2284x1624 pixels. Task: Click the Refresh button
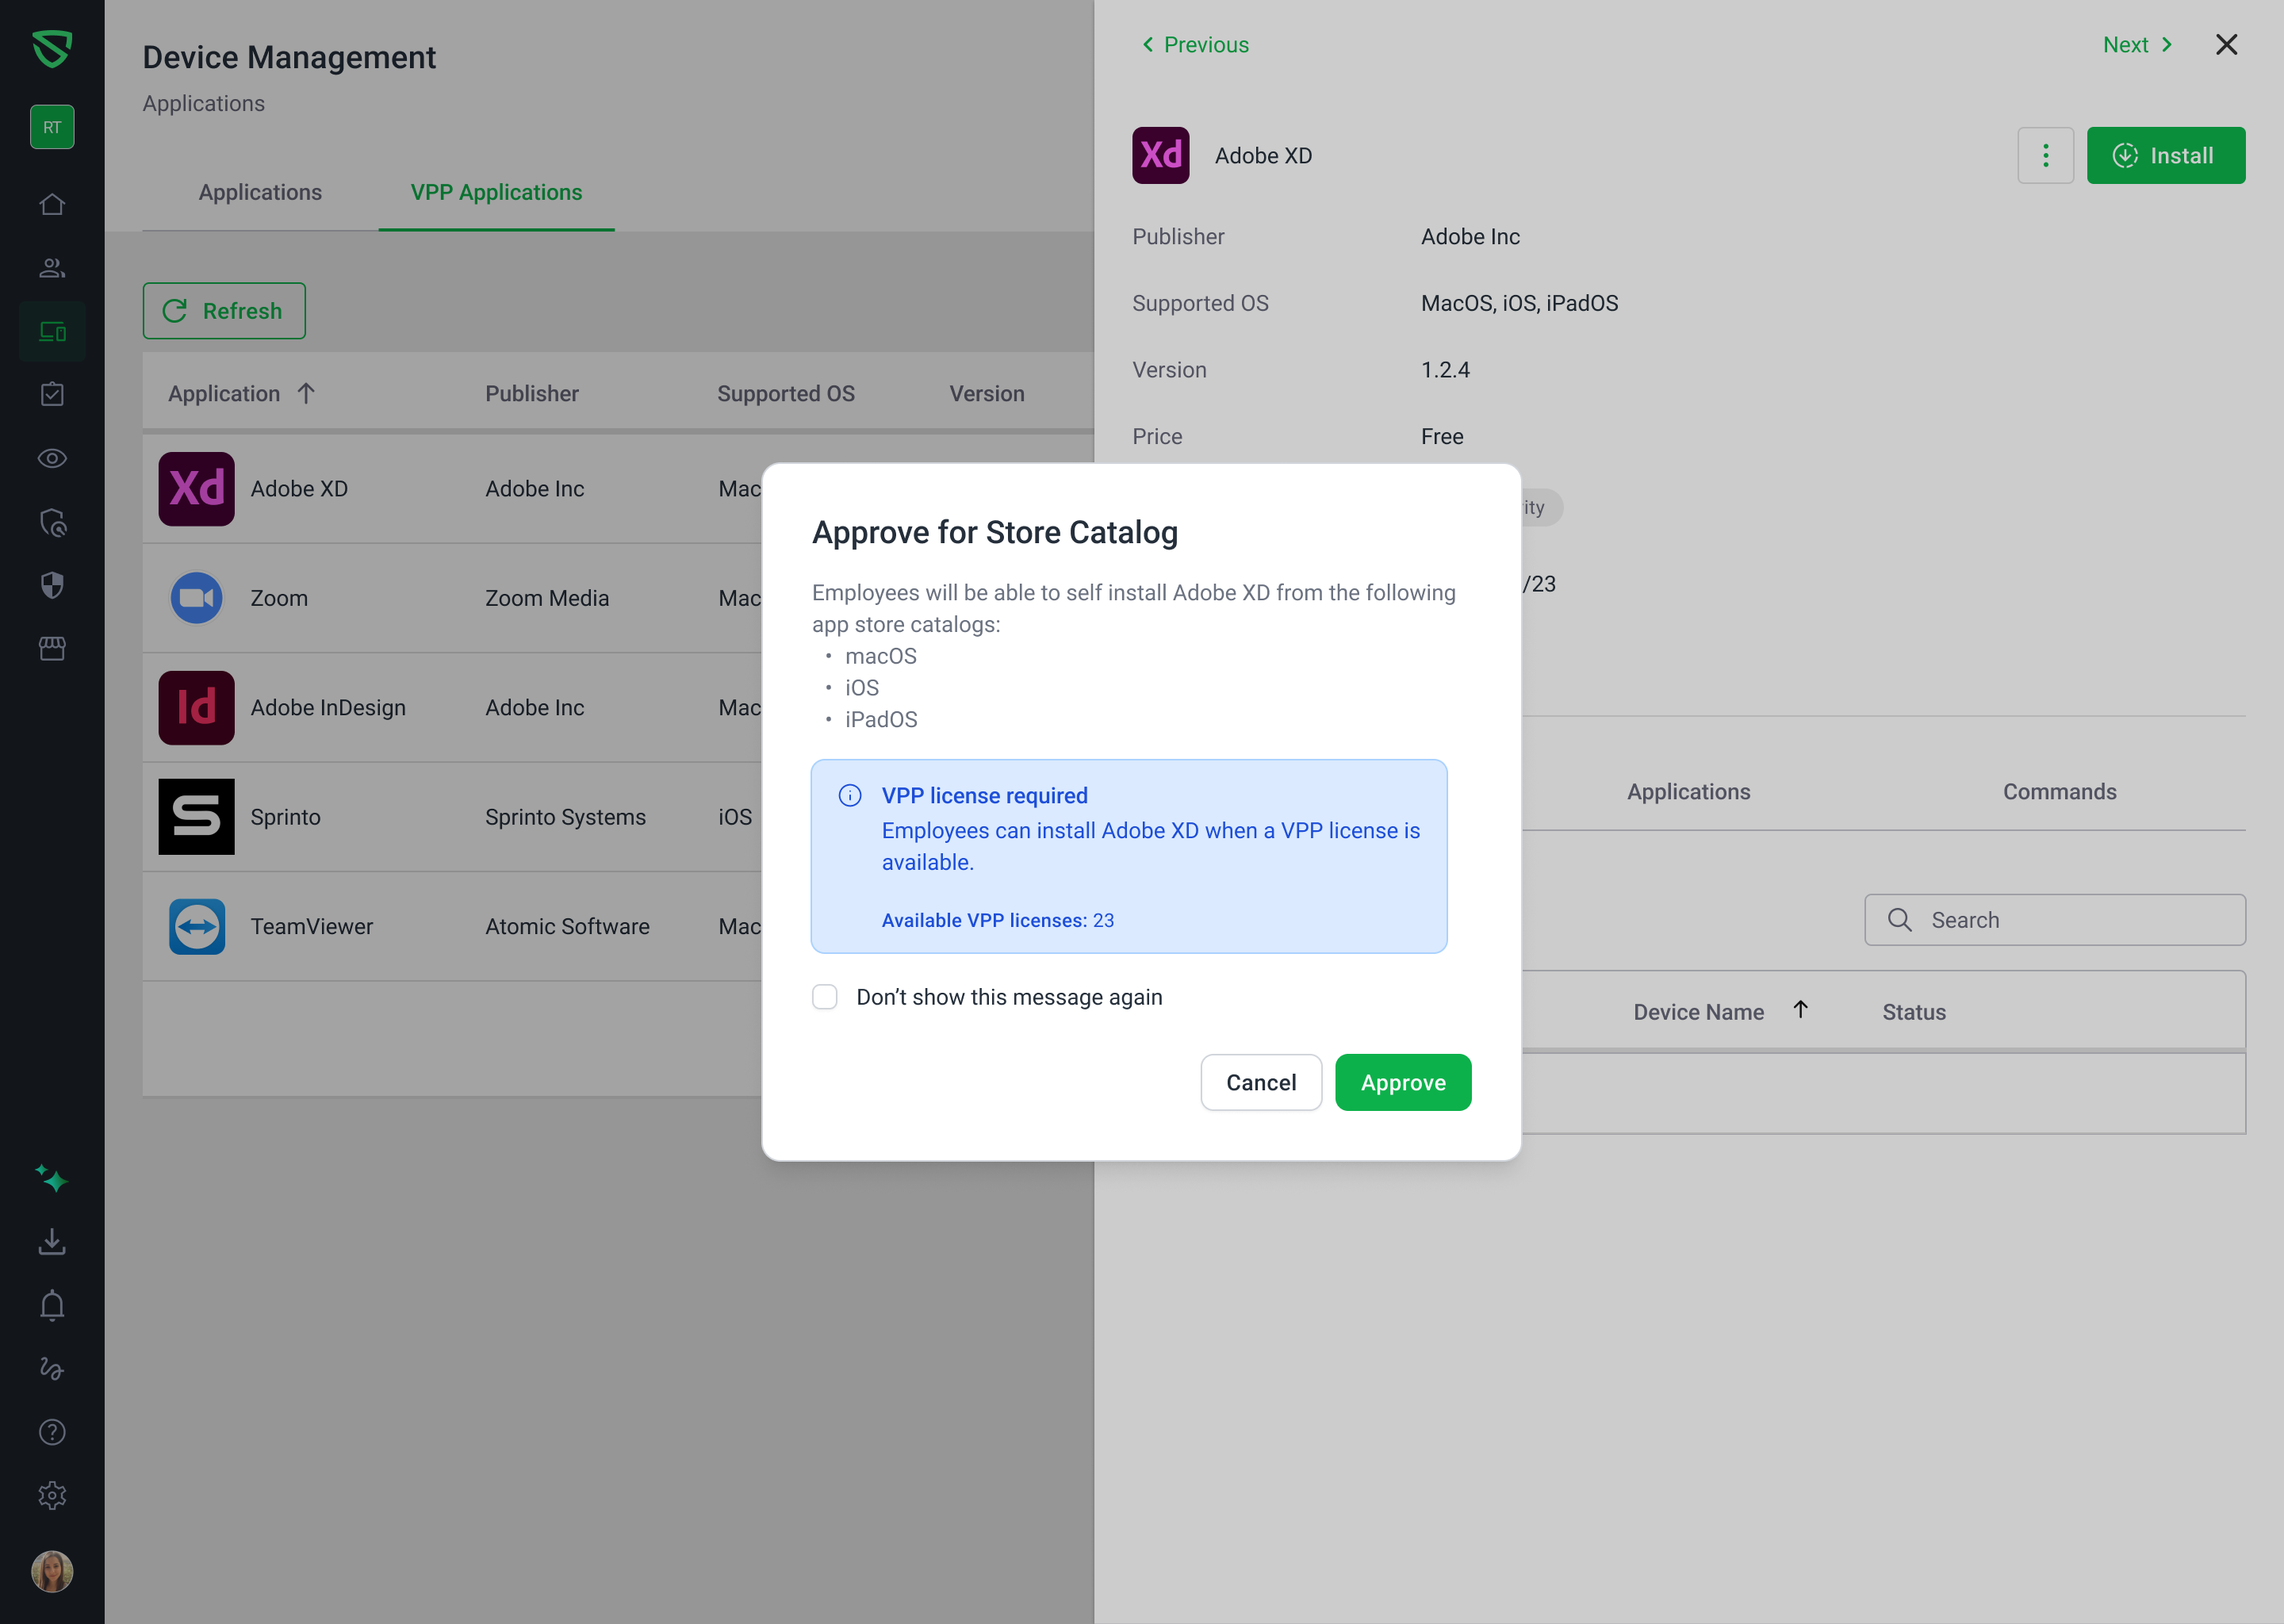tap(224, 311)
